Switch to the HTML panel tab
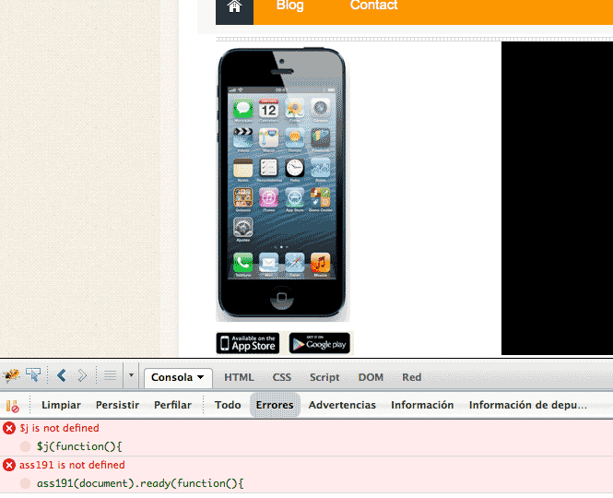The image size is (613, 498). click(239, 377)
